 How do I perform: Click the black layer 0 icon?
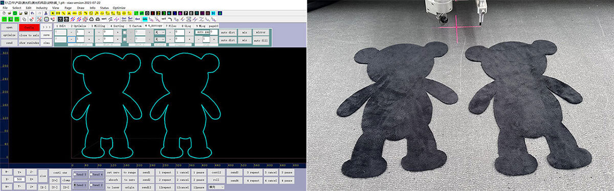coord(147,13)
